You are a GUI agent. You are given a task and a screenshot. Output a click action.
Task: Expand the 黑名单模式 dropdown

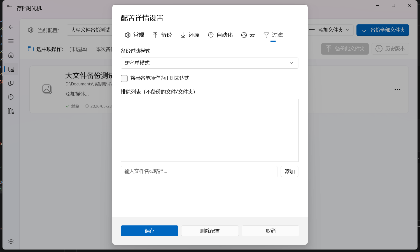209,63
